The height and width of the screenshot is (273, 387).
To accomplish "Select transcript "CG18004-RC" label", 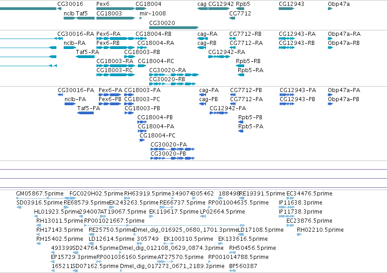I will point(156,61).
